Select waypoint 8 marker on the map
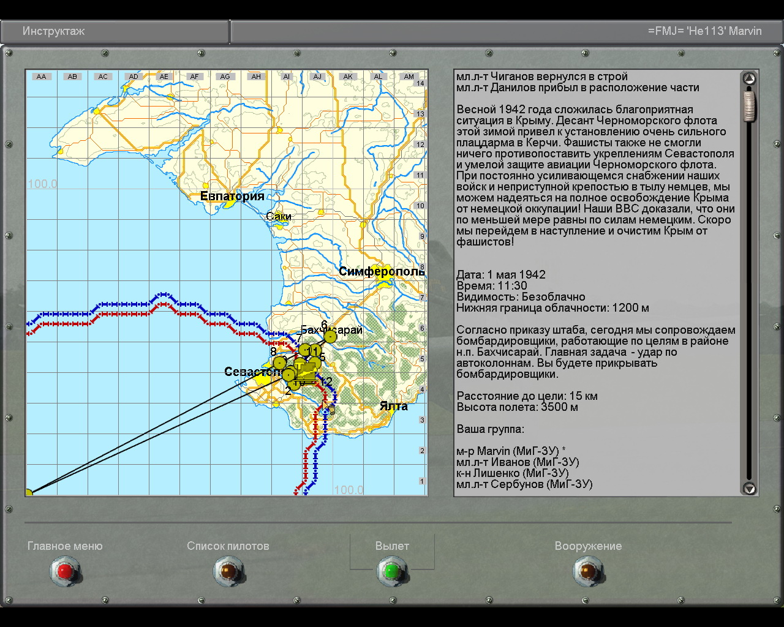The image size is (784, 627). pos(279,362)
